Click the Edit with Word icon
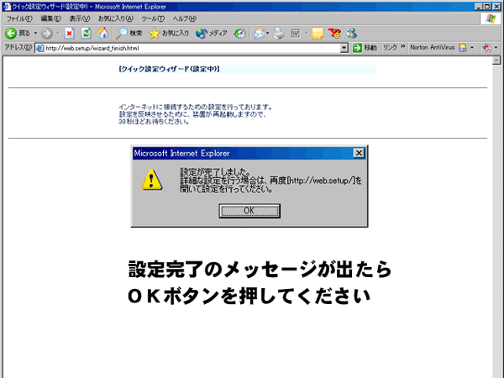This screenshot has width=504, height=378. click(296, 33)
